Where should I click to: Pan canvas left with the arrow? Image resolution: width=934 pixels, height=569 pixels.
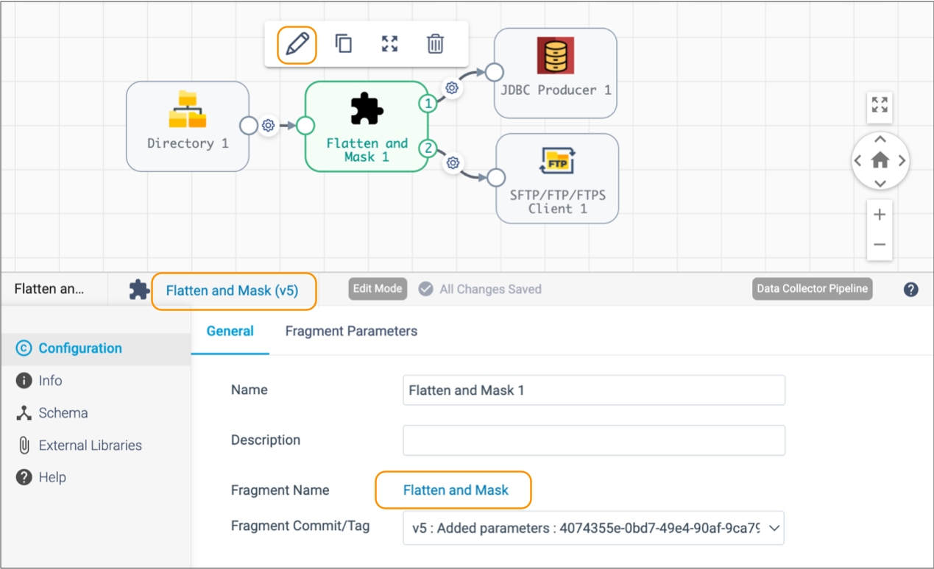click(x=858, y=161)
